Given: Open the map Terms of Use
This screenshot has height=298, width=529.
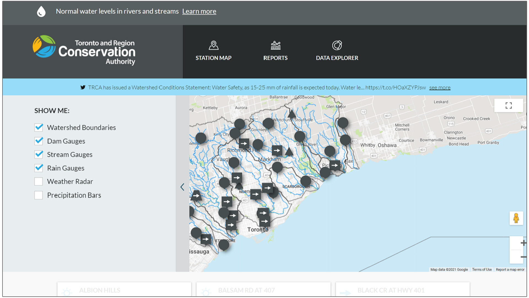Looking at the screenshot, I should pyautogui.click(x=482, y=270).
